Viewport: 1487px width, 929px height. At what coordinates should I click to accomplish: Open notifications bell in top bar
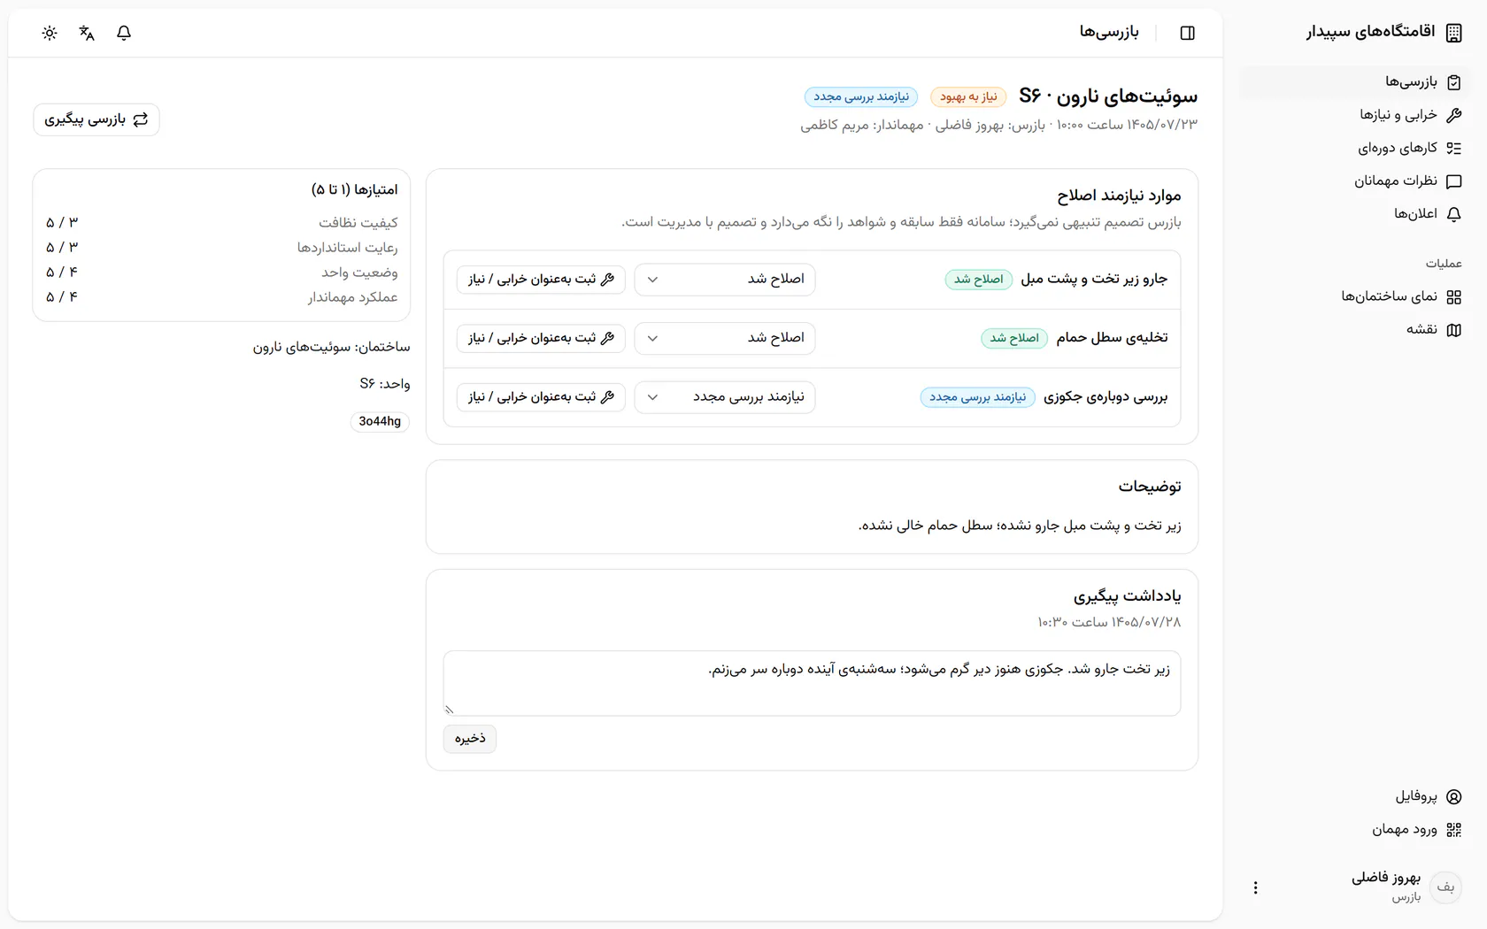(x=124, y=33)
